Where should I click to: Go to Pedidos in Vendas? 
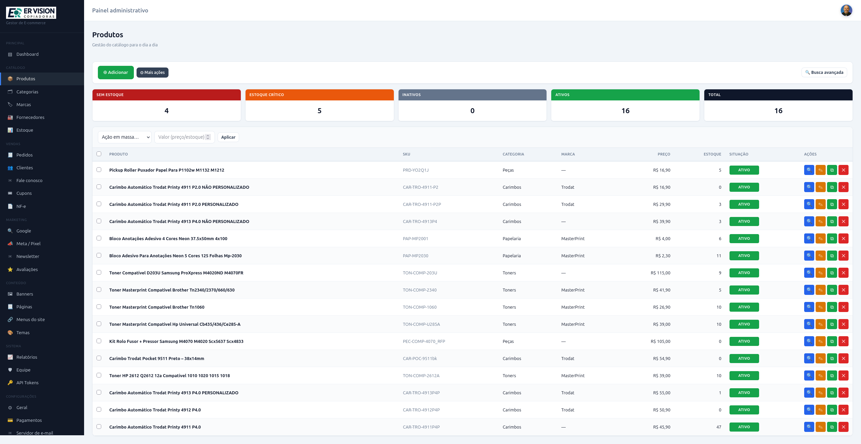tap(42, 155)
